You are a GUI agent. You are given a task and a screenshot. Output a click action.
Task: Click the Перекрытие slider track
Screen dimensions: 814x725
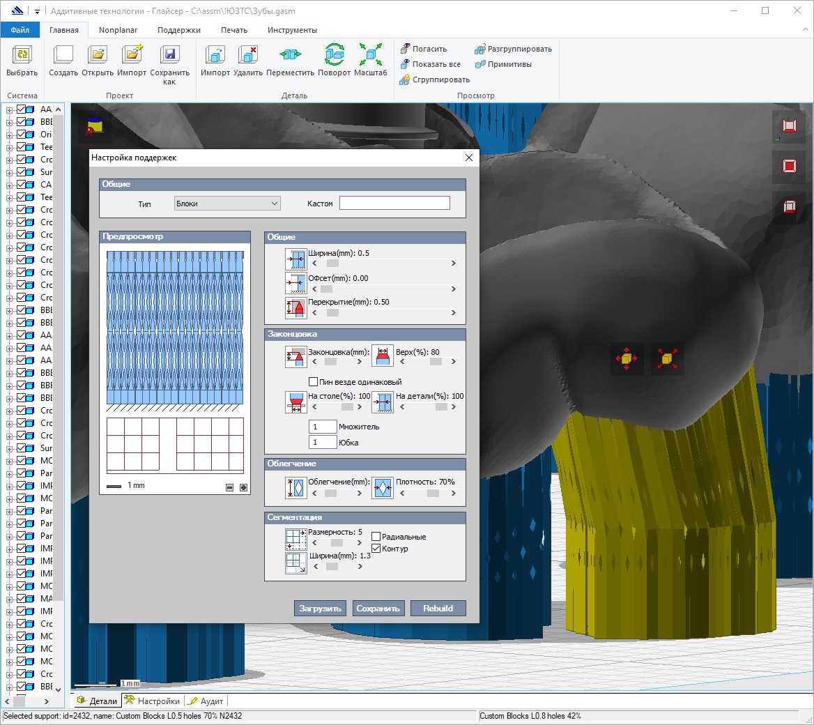pos(390,313)
